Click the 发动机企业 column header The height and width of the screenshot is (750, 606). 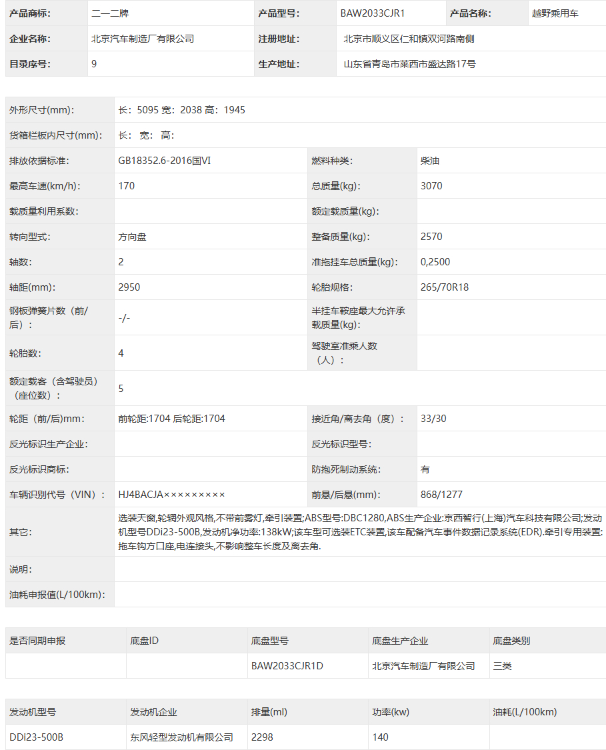(x=153, y=712)
